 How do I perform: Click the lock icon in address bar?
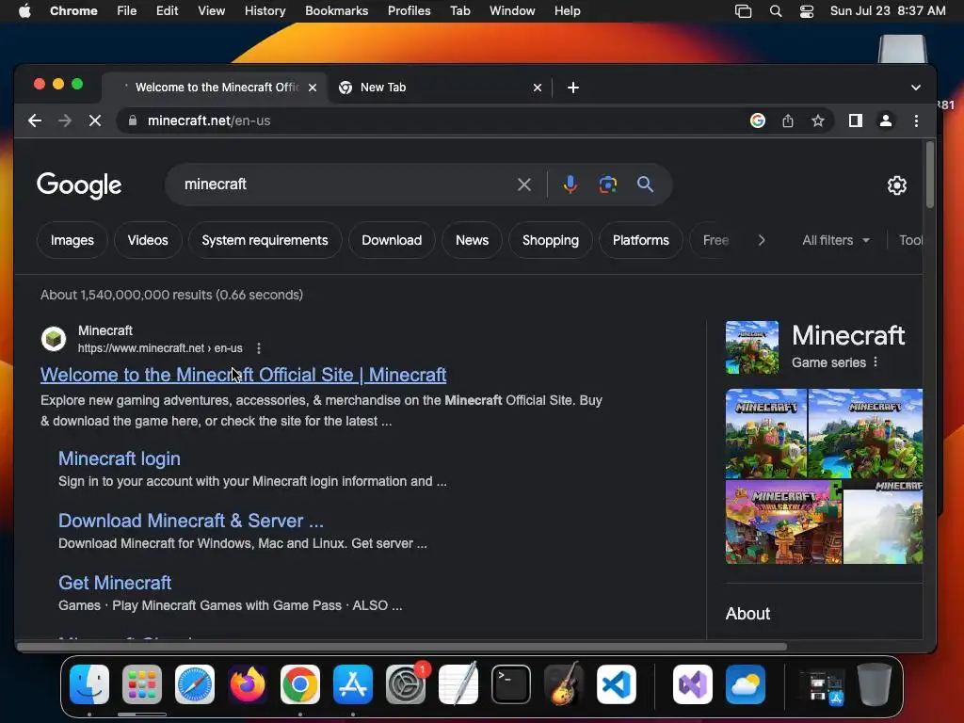click(132, 120)
